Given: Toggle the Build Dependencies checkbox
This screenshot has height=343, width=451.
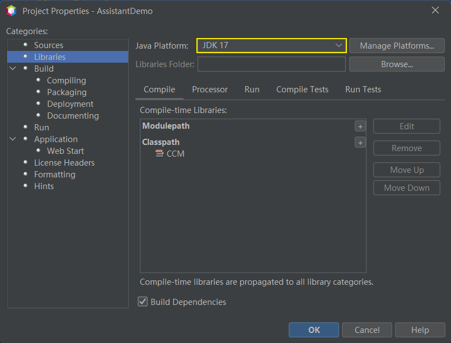Looking at the screenshot, I should [x=143, y=302].
